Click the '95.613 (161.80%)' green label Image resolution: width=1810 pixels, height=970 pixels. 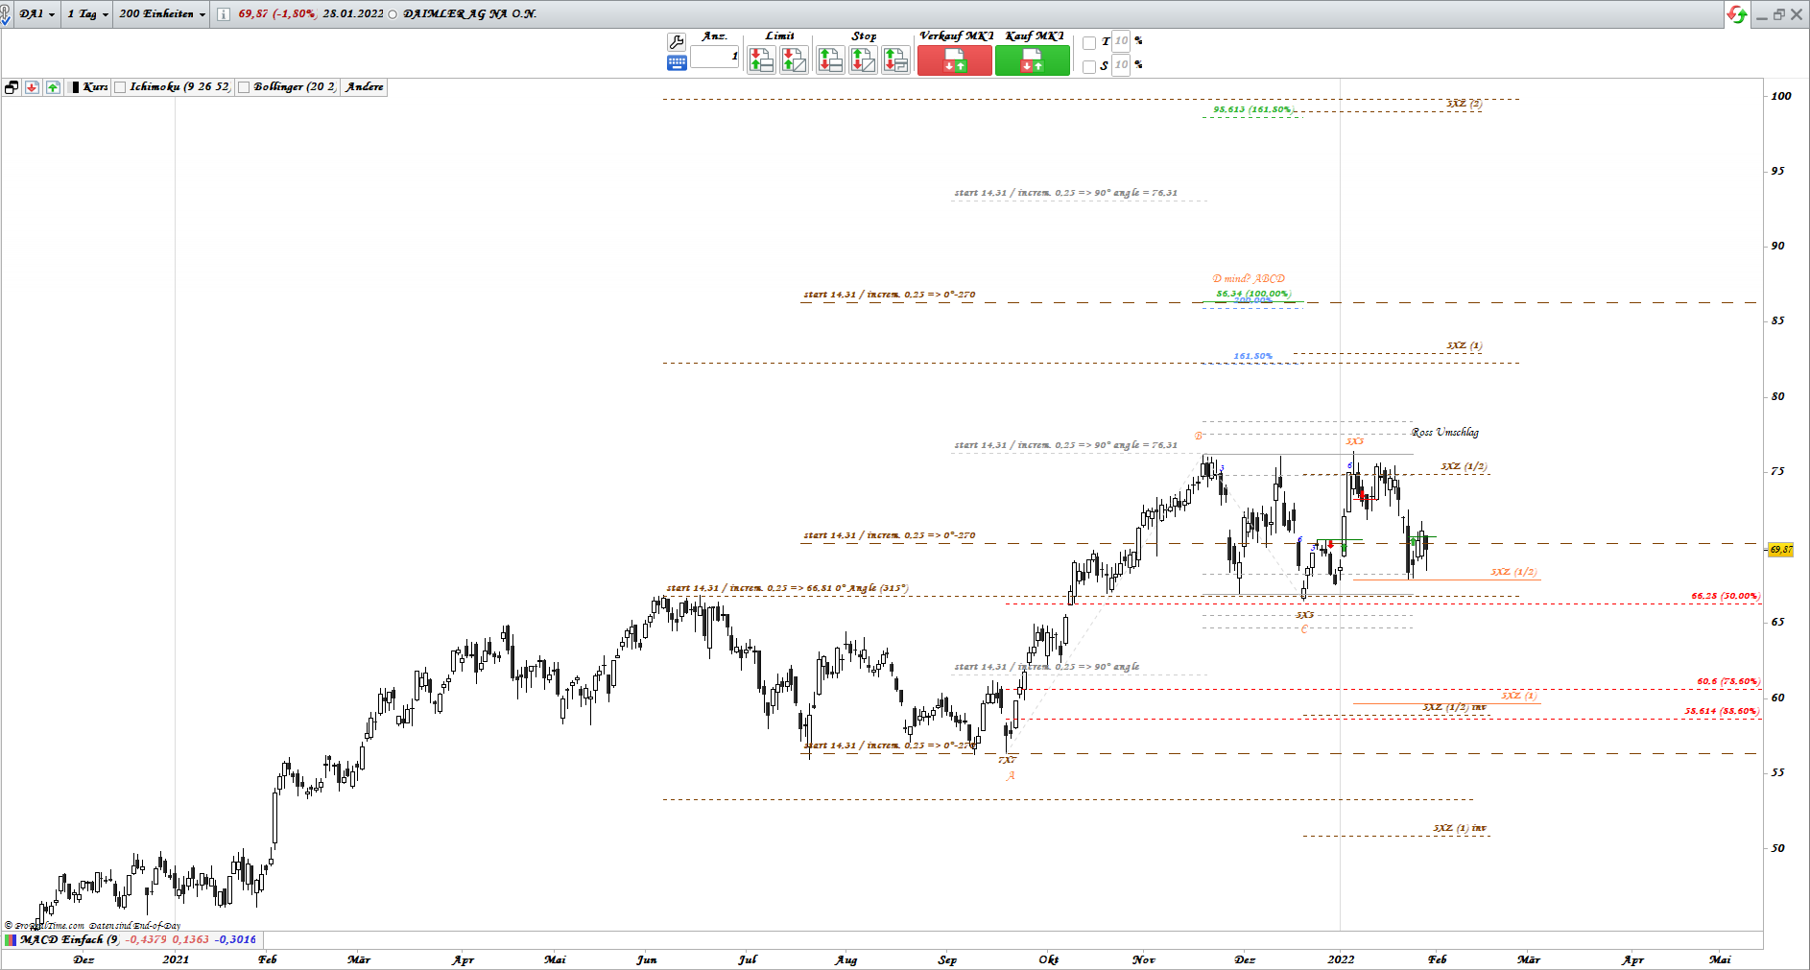pyautogui.click(x=1252, y=109)
